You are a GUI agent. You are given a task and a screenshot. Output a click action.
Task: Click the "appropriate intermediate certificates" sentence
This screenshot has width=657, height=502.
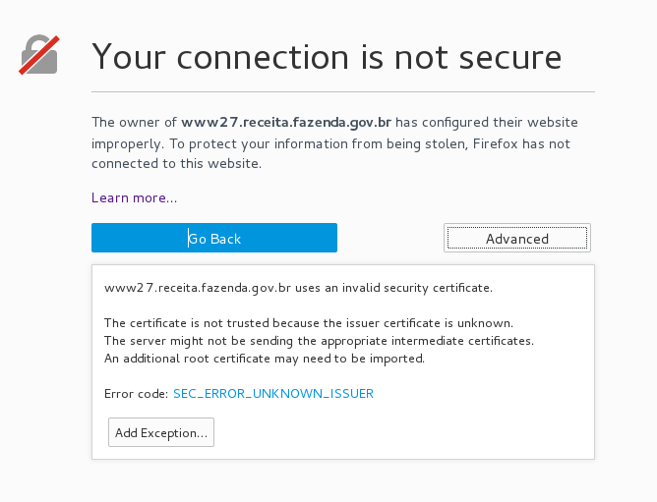(x=320, y=341)
